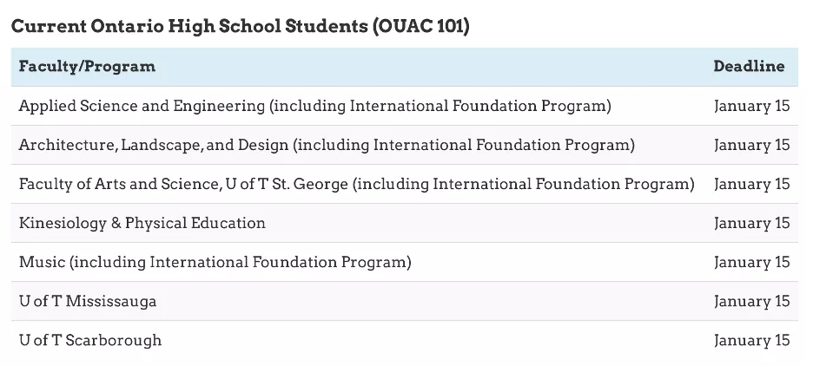This screenshot has height=366, width=813.
Task: Click the Faculty/Program column header
Action: (x=87, y=67)
